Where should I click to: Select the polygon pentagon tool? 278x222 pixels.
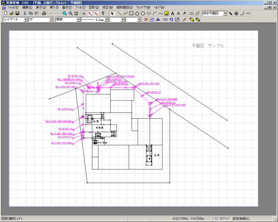coord(137,14)
